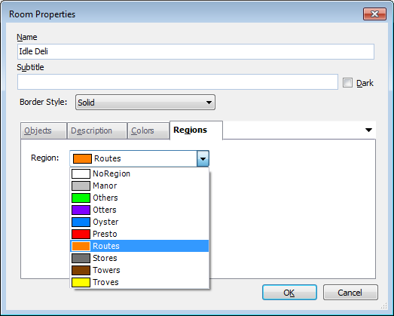Click the green Others color swatch
394x316 pixels.
pyautogui.click(x=81, y=198)
